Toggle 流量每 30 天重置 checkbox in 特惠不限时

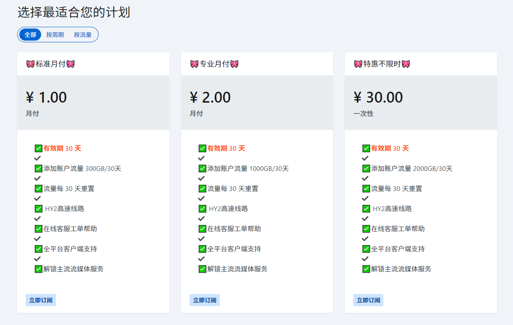366,189
